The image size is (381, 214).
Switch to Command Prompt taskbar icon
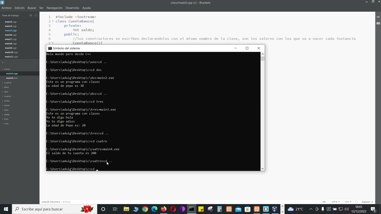(191, 209)
